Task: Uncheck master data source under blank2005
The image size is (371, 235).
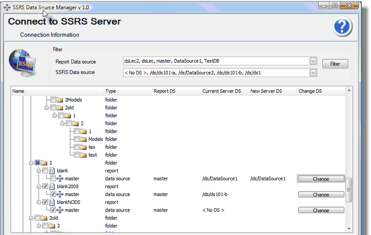Action: point(53,194)
